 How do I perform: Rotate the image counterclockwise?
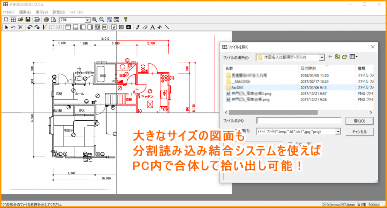pos(30,27)
